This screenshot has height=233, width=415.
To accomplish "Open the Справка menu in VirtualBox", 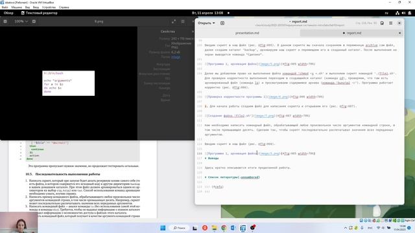I will [64, 7].
